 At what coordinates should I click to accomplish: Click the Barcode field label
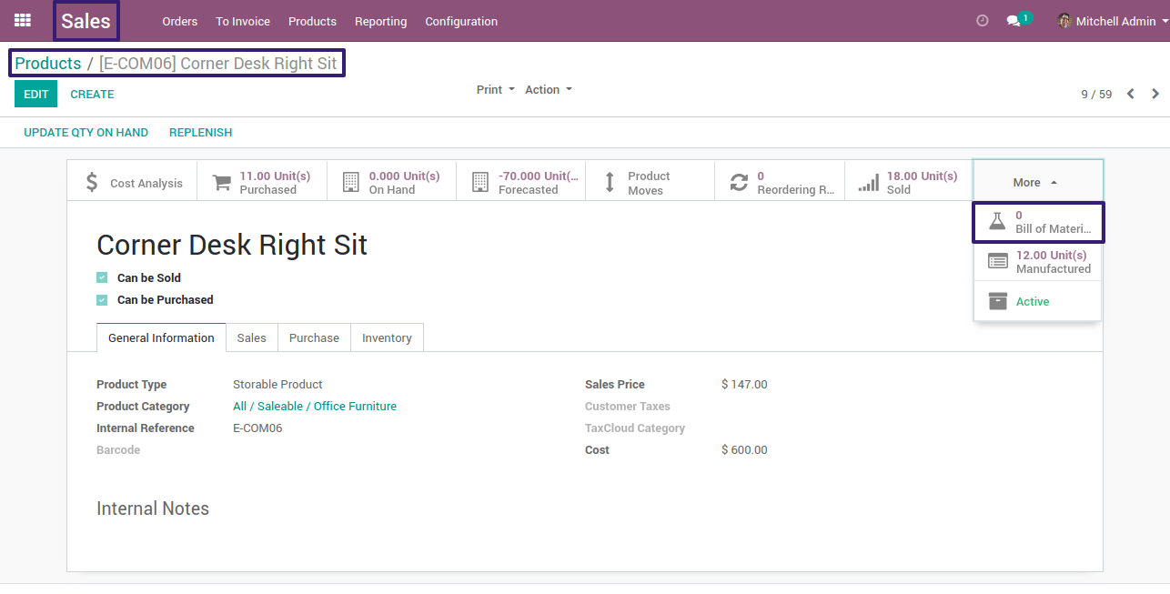[118, 450]
